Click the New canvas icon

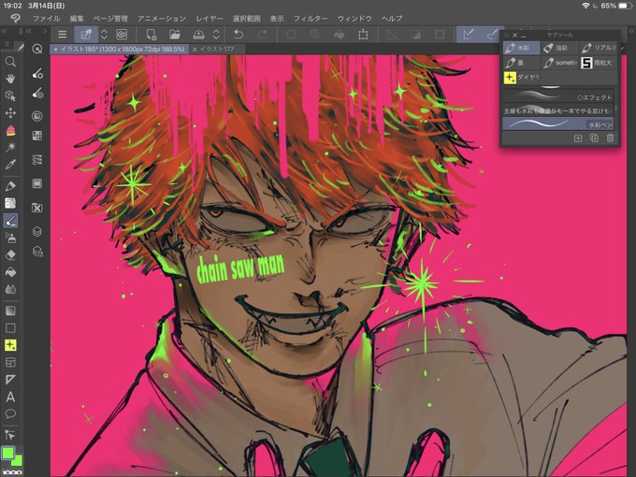point(152,35)
